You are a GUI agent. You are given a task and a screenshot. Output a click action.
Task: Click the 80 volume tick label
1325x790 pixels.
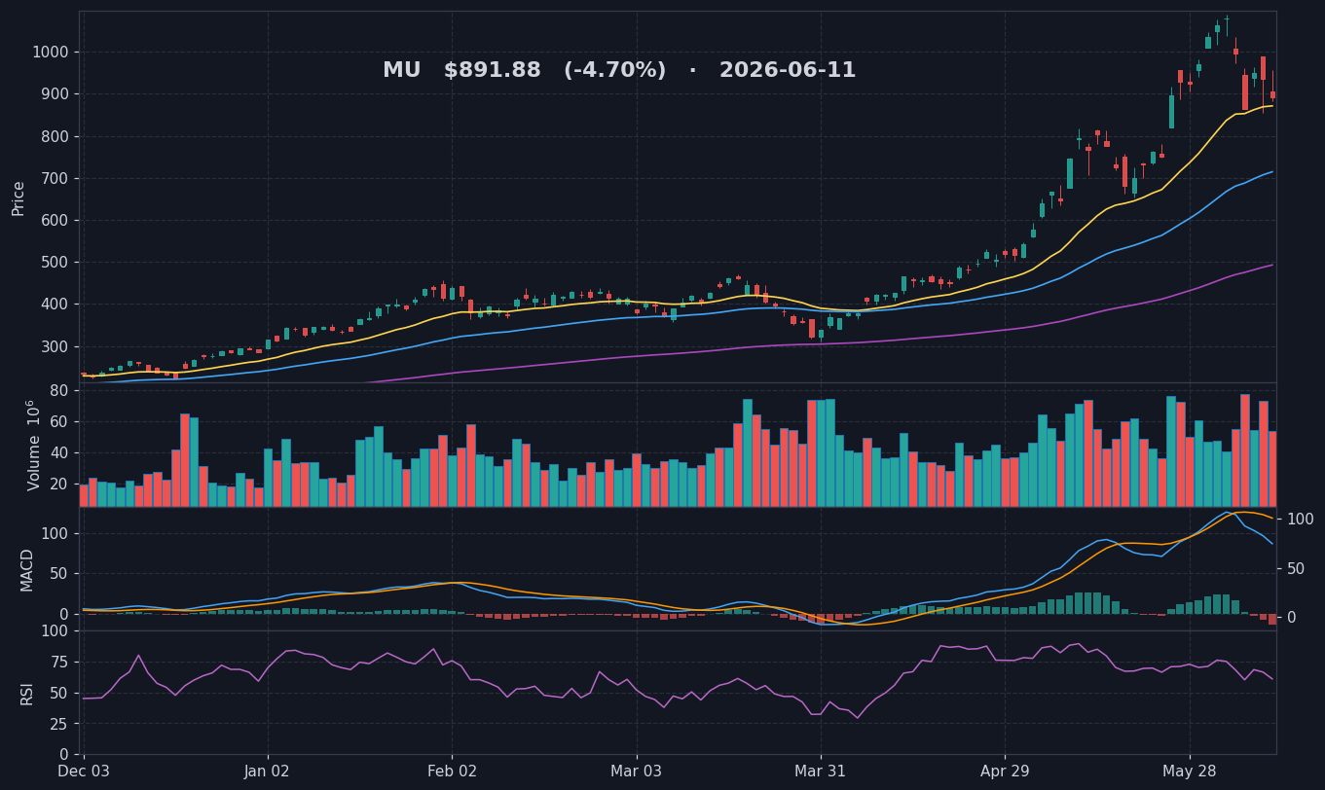point(59,391)
